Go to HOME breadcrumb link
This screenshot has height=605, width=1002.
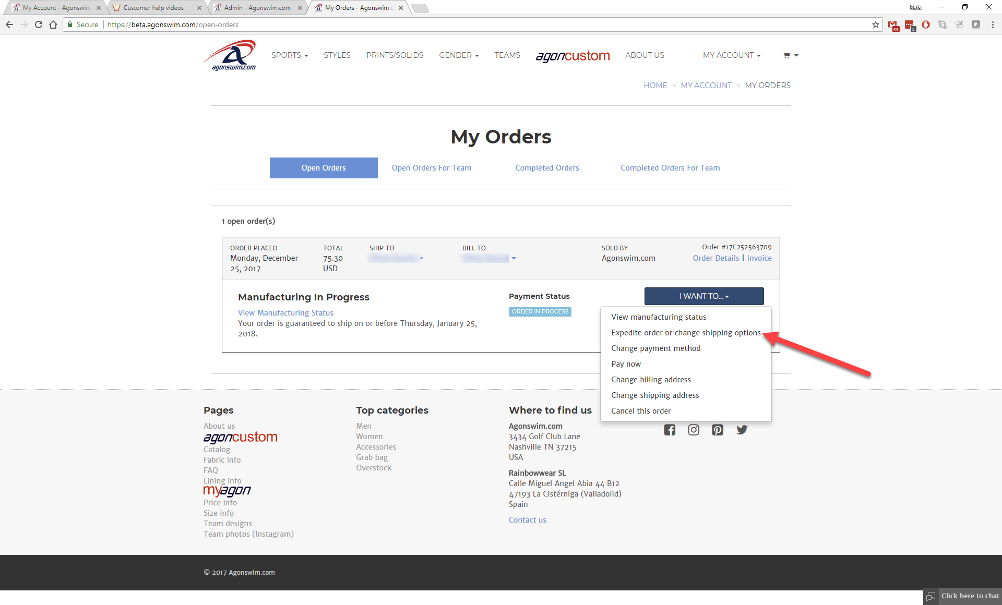pos(655,86)
